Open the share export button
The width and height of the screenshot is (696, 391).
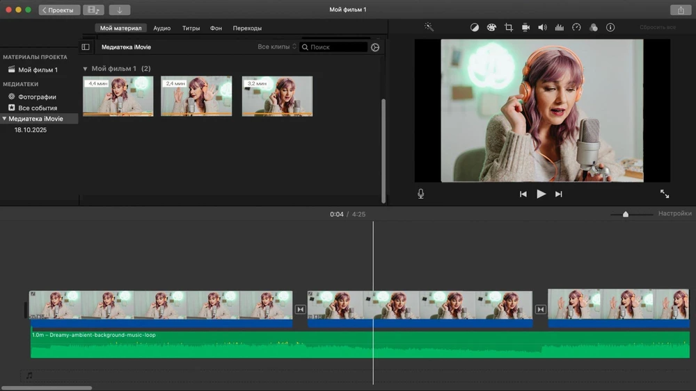coord(681,10)
